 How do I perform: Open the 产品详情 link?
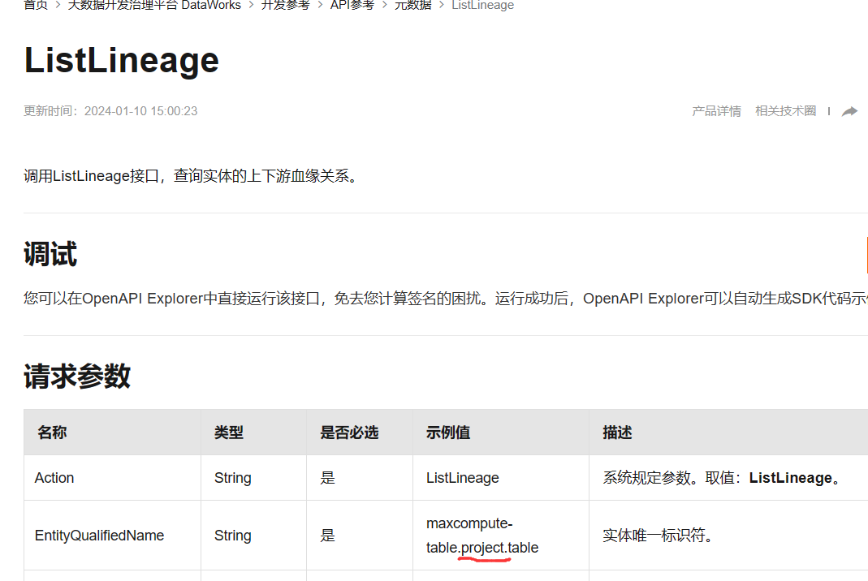pyautogui.click(x=716, y=111)
